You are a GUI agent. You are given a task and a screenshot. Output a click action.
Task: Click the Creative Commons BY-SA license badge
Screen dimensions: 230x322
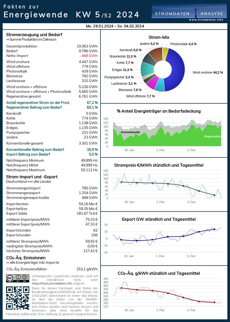(x=18, y=278)
